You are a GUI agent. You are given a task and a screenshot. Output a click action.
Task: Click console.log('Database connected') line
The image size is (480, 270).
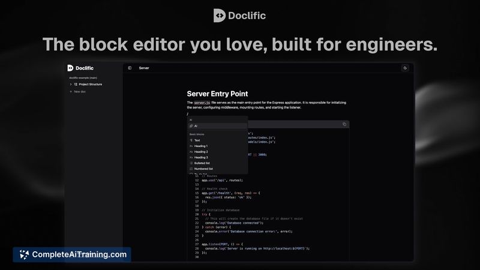[x=234, y=223]
